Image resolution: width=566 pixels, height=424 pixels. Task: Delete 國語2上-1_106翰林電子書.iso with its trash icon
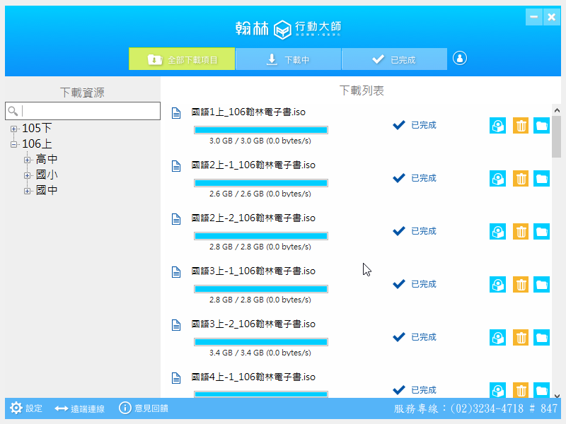pyautogui.click(x=521, y=179)
